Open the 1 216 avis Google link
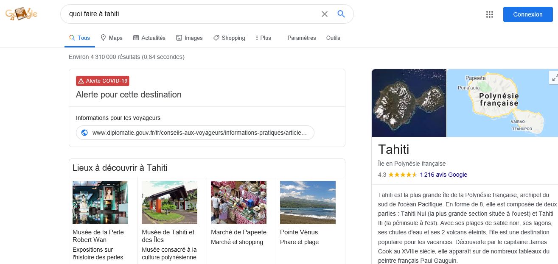 (x=443, y=175)
